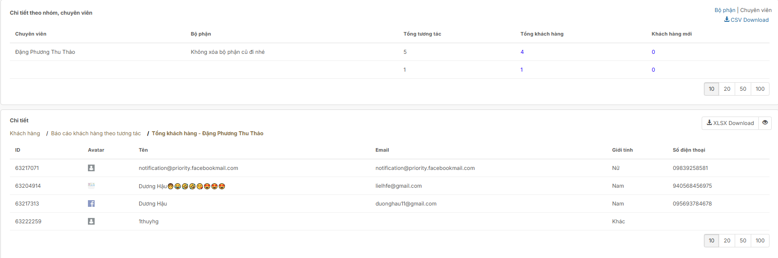Set top table page size to 100
Viewport: 778px width, 258px height.
(760, 89)
